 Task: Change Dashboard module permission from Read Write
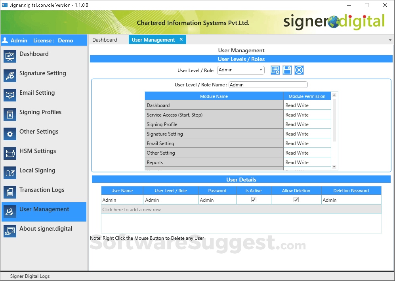tap(307, 105)
